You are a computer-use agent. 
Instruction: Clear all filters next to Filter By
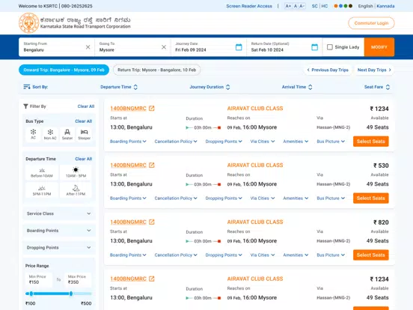click(x=86, y=106)
